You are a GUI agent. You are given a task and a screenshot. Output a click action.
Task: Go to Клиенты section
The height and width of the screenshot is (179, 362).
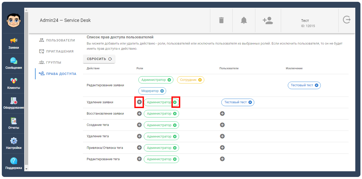point(13,83)
